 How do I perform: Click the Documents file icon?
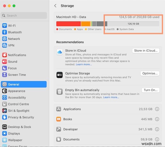[59, 139]
